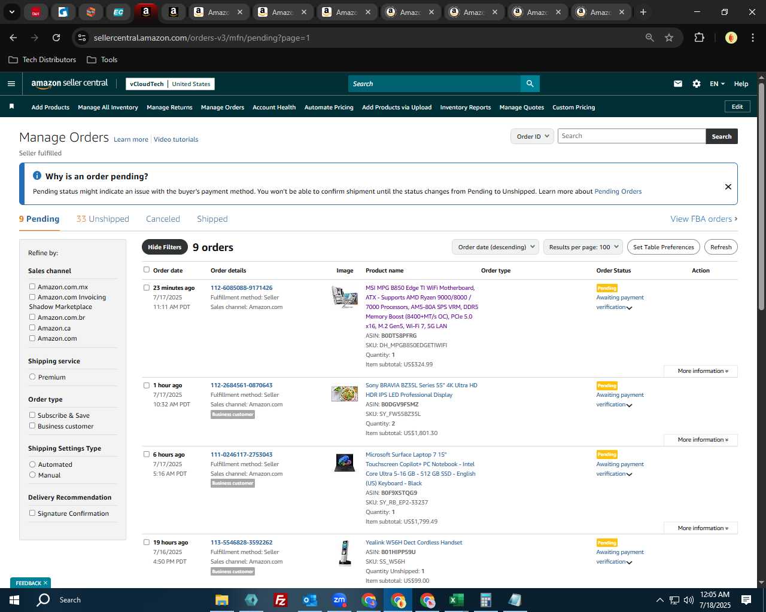
Task: Tick the select-all orders header checkbox
Action: 147,270
